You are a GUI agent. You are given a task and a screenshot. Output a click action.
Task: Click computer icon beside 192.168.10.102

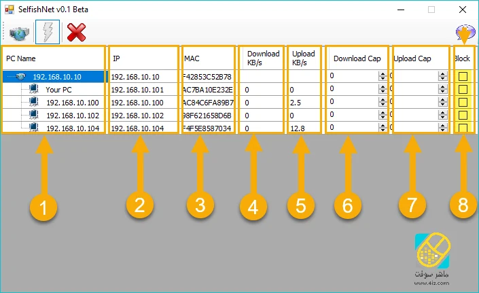point(34,115)
